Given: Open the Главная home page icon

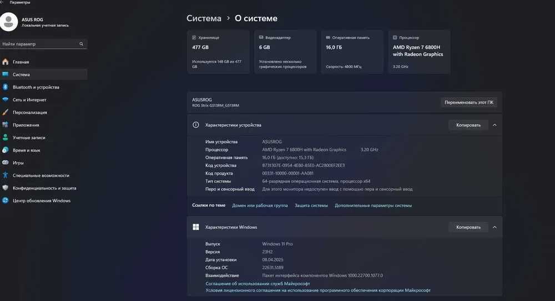Looking at the screenshot, I should pyautogui.click(x=6, y=62).
